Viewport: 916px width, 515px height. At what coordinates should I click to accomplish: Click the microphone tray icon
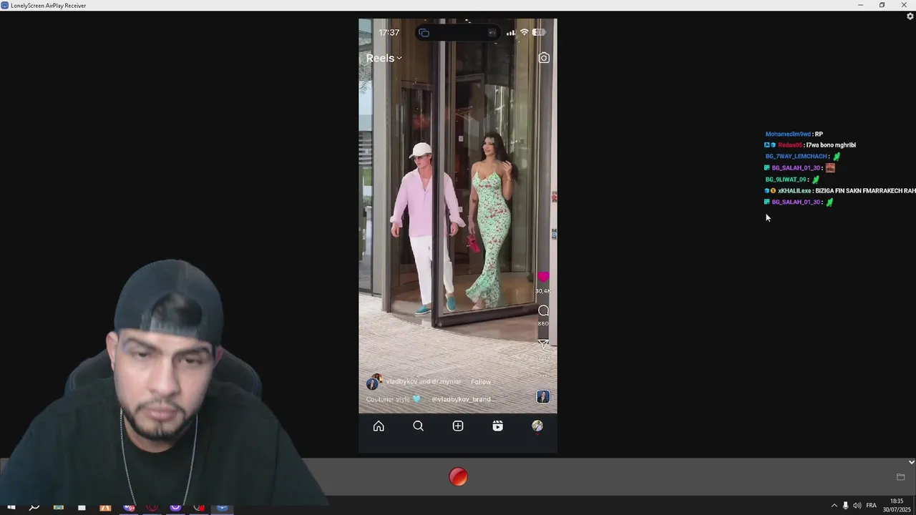click(x=845, y=506)
